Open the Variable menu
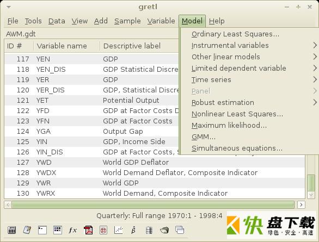Viewport: 319px width, 242px height. click(161, 21)
